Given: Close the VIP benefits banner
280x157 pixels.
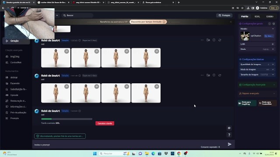Looking at the screenshot, I should pos(231,22).
